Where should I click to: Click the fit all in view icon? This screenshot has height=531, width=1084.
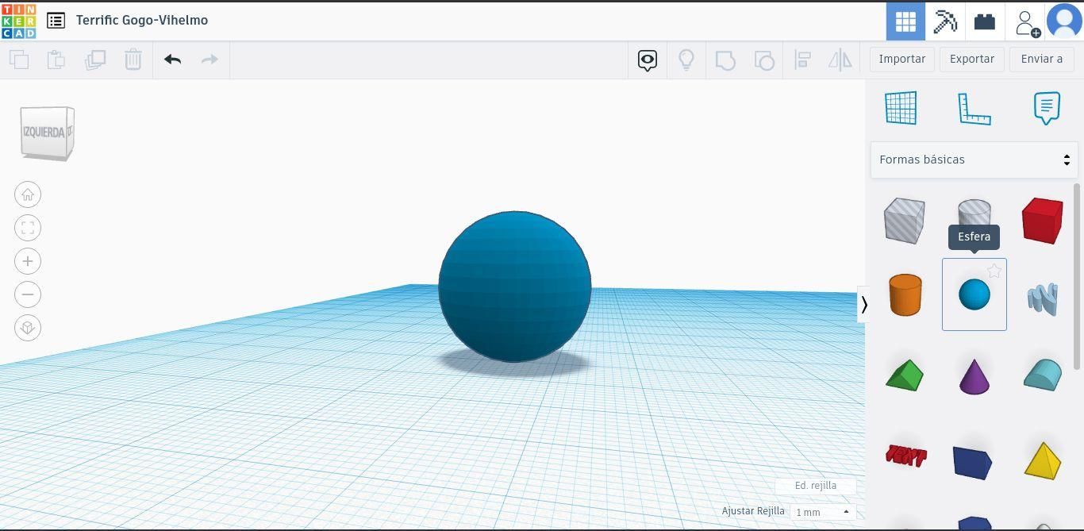click(x=28, y=228)
